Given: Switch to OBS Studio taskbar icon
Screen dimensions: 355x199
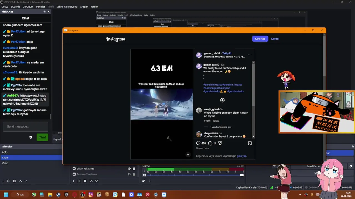Looking at the screenshot, I should (x=82, y=195).
